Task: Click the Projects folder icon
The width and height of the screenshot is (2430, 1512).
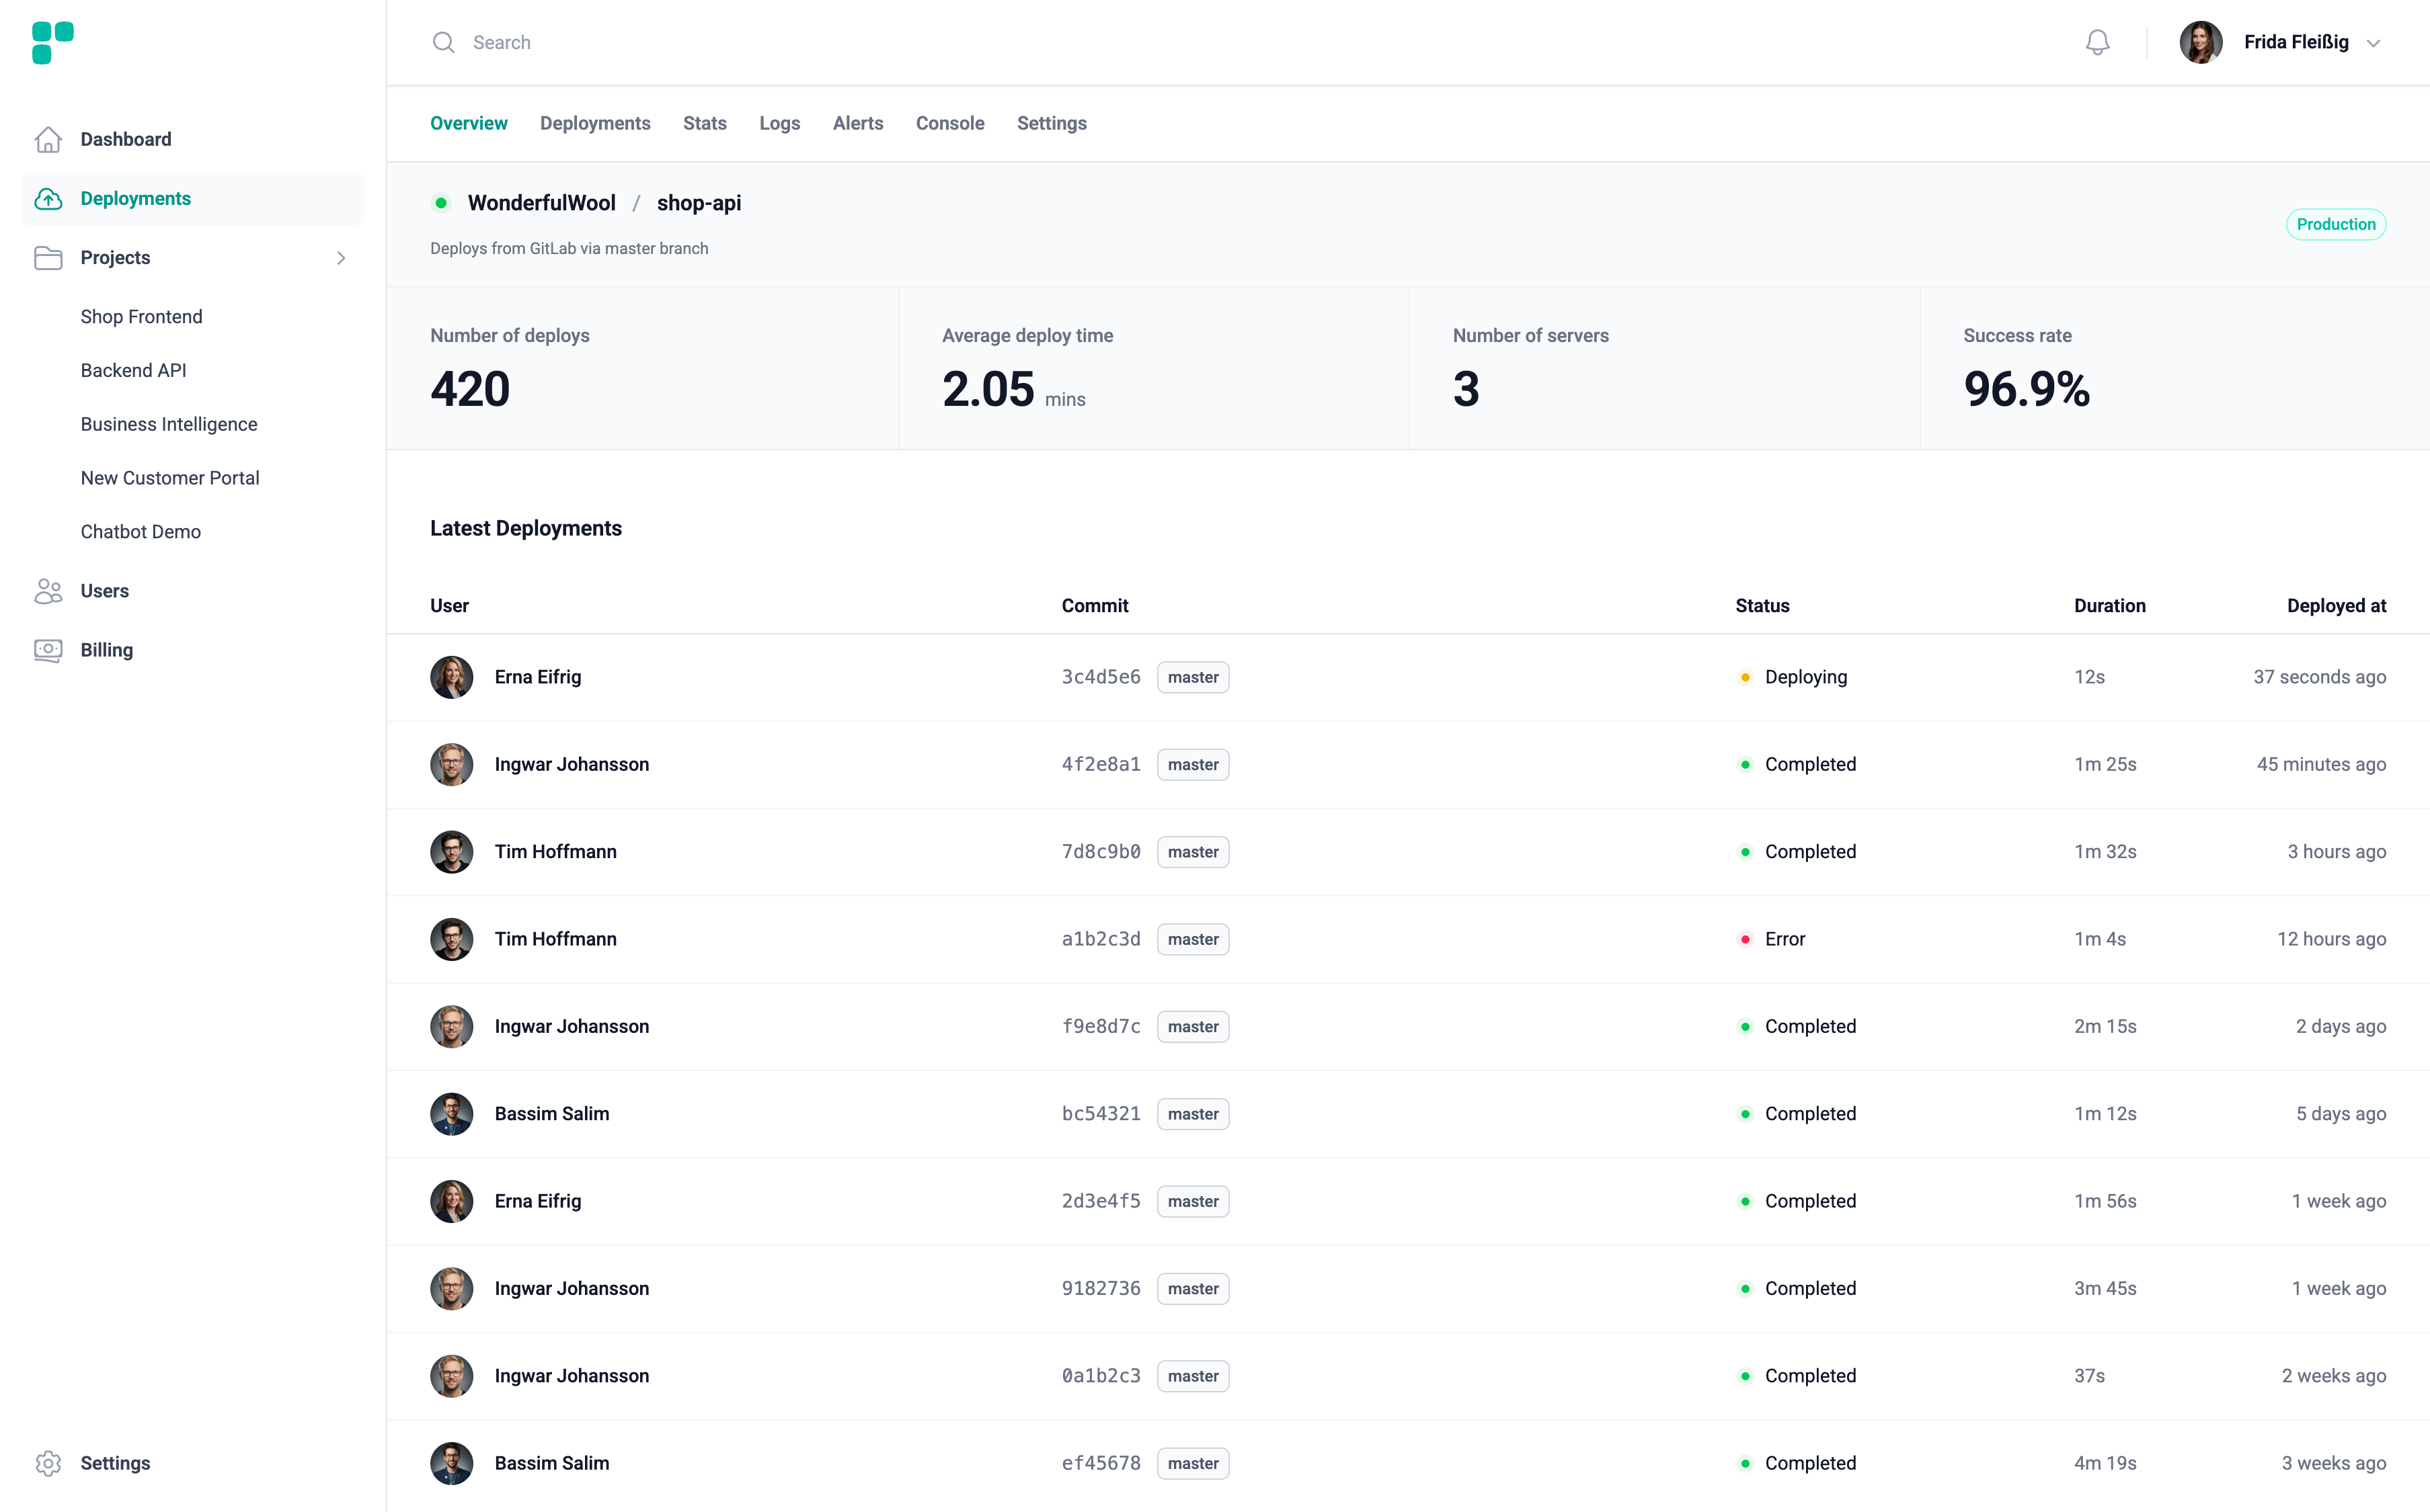Action: (x=48, y=258)
